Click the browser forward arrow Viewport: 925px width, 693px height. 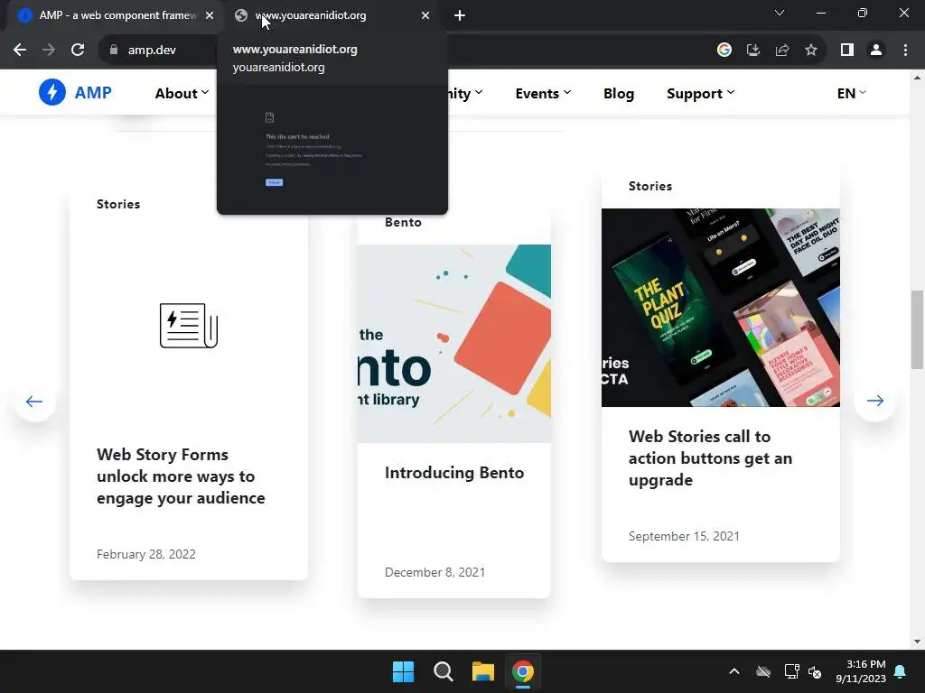pyautogui.click(x=49, y=51)
